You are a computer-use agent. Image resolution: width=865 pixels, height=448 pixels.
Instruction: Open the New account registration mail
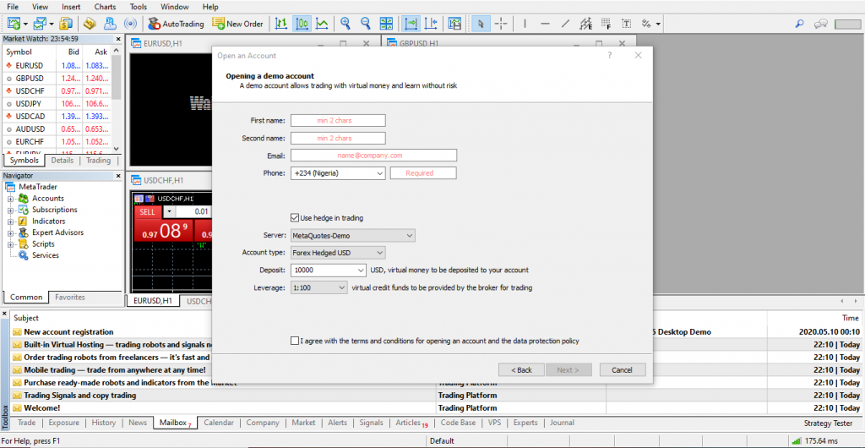(x=69, y=332)
